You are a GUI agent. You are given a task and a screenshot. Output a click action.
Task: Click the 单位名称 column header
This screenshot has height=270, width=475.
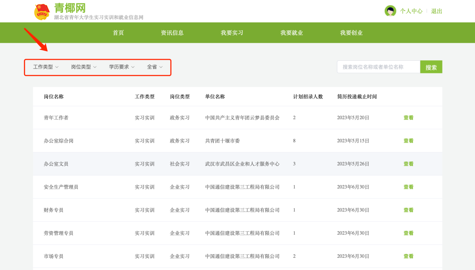[215, 97]
